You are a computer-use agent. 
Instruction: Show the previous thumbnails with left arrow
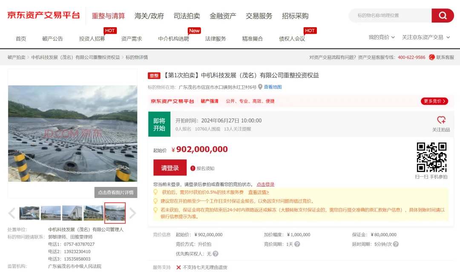pyautogui.click(x=12, y=213)
